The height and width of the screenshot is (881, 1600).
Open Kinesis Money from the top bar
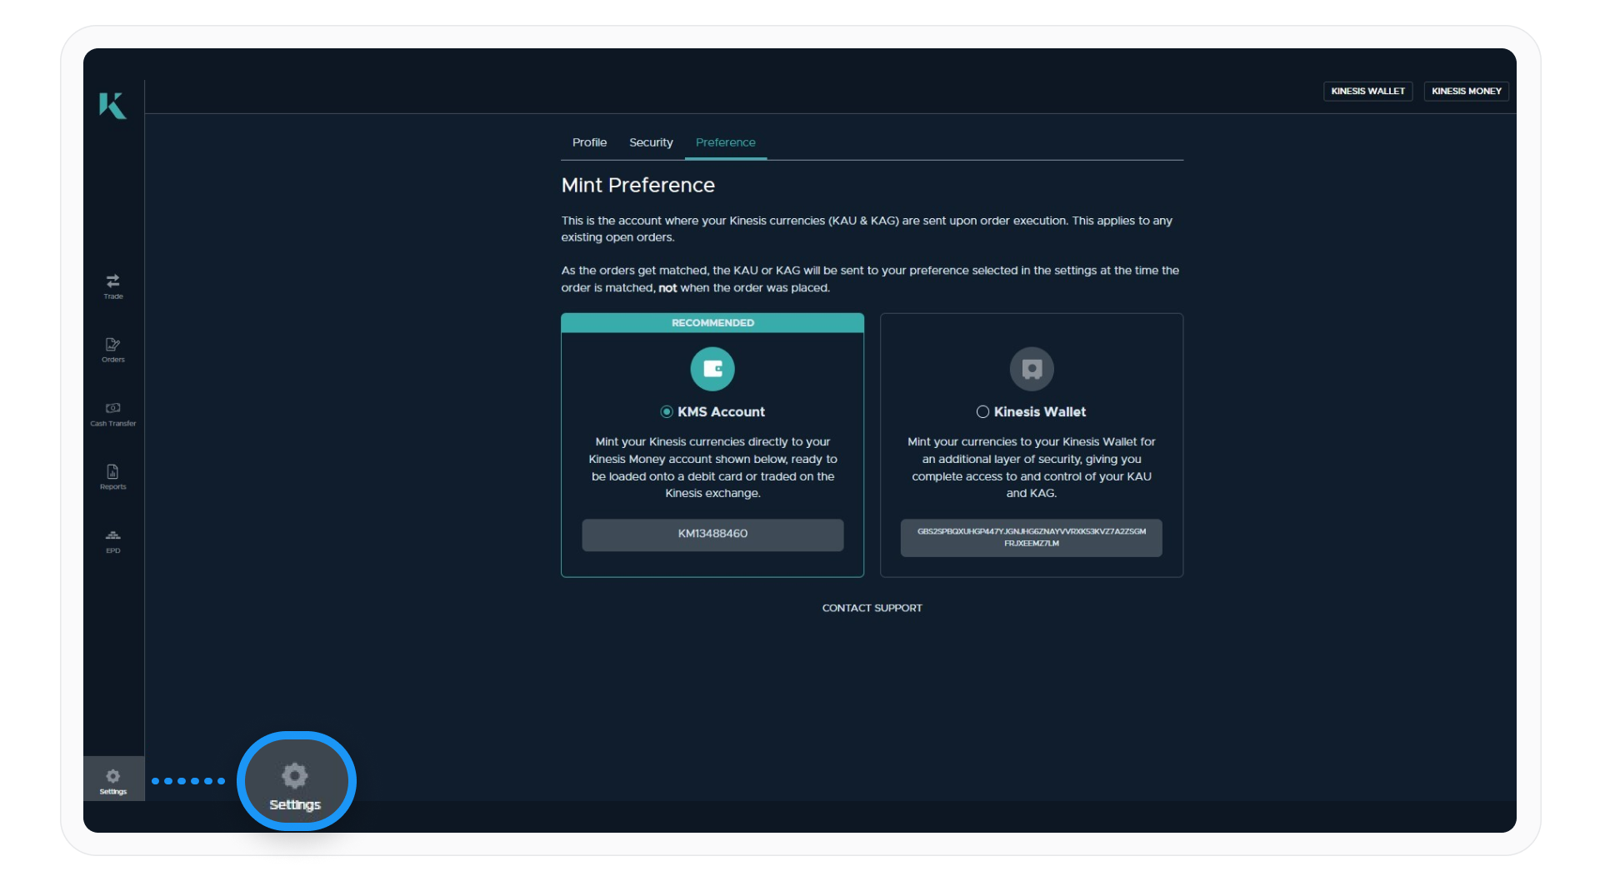[x=1467, y=91]
